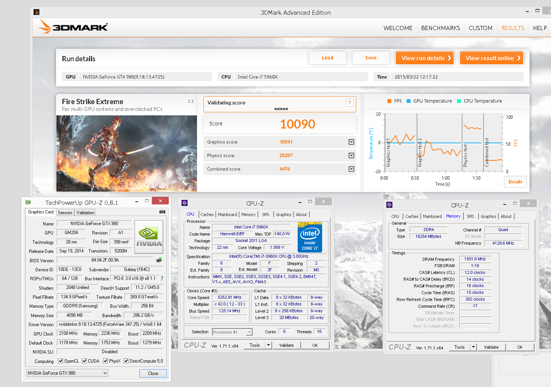
Task: Click the blue GPU Temperature legend swatch
Action: click(x=409, y=101)
